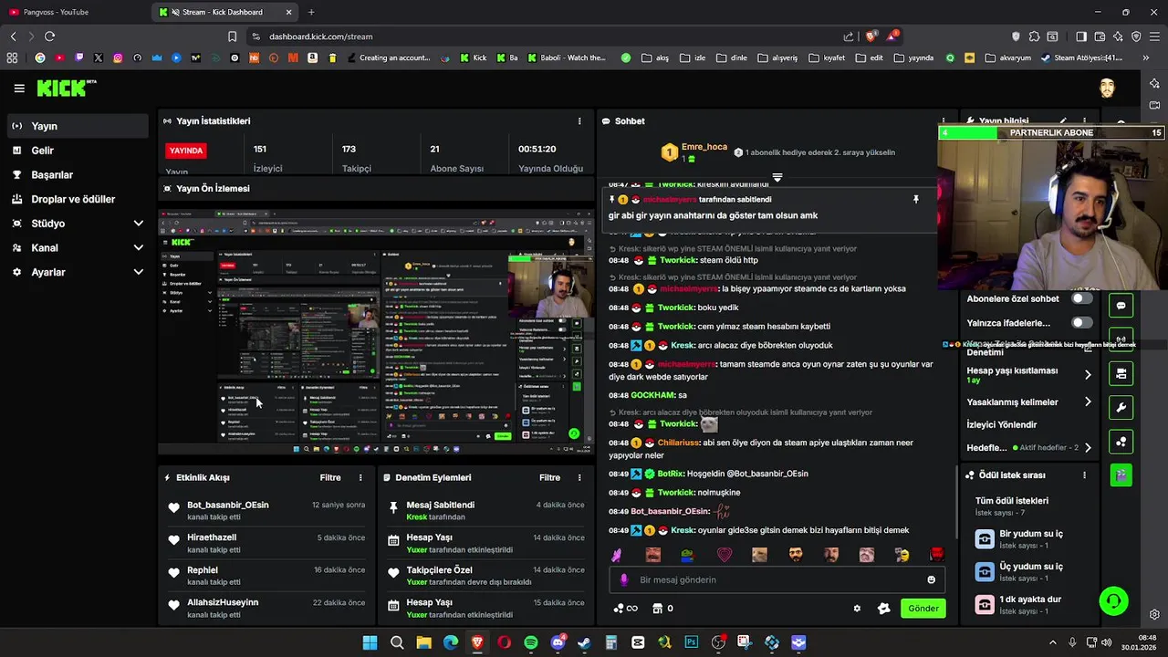Bookmark this page from the address bar
This screenshot has width=1168, height=657.
[233, 36]
